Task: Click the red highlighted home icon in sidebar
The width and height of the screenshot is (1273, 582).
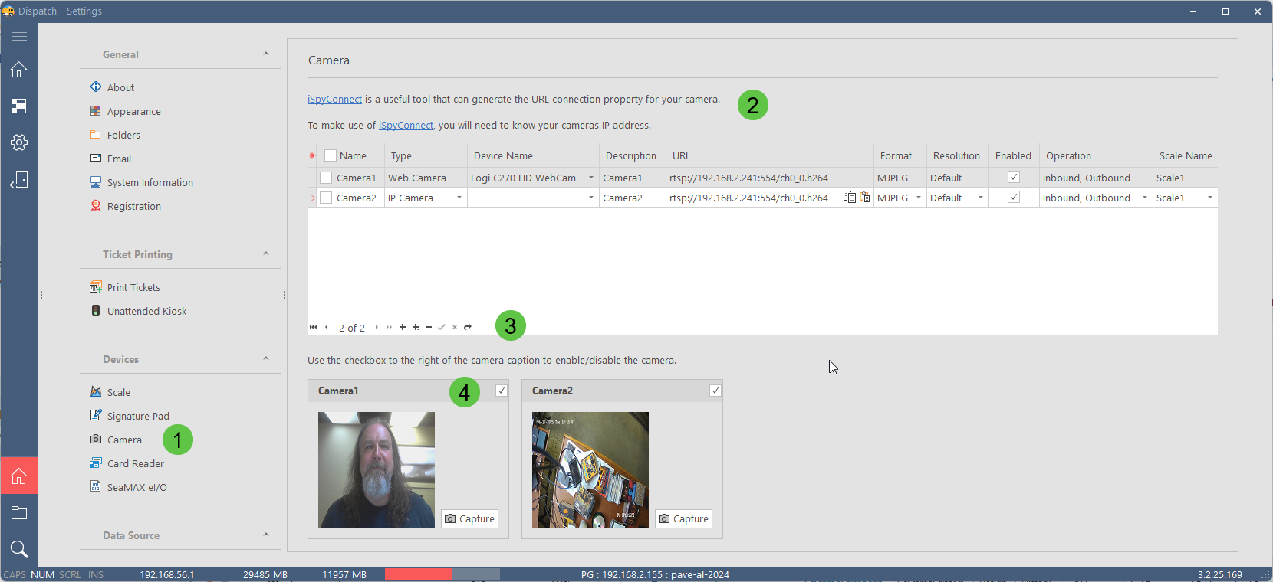Action: point(19,476)
